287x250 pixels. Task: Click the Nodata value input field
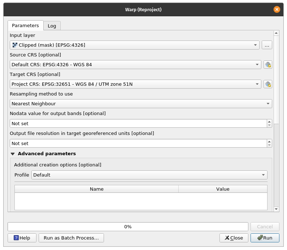pos(137,124)
